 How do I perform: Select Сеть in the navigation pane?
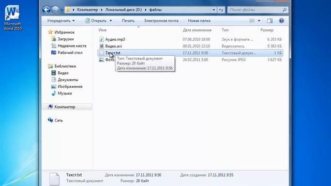pyautogui.click(x=58, y=120)
